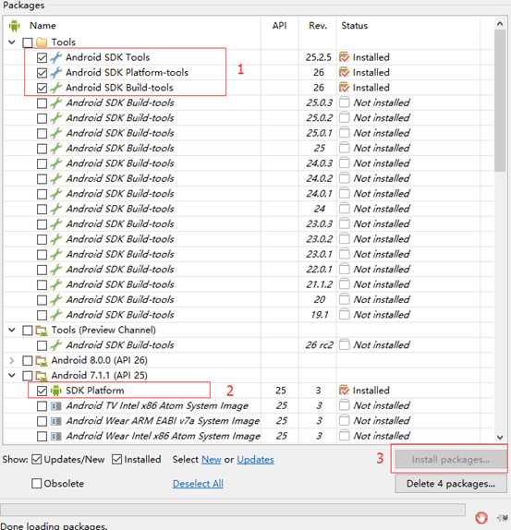Click the Delete 4 packages button
This screenshot has height=530, width=511.
click(x=451, y=484)
